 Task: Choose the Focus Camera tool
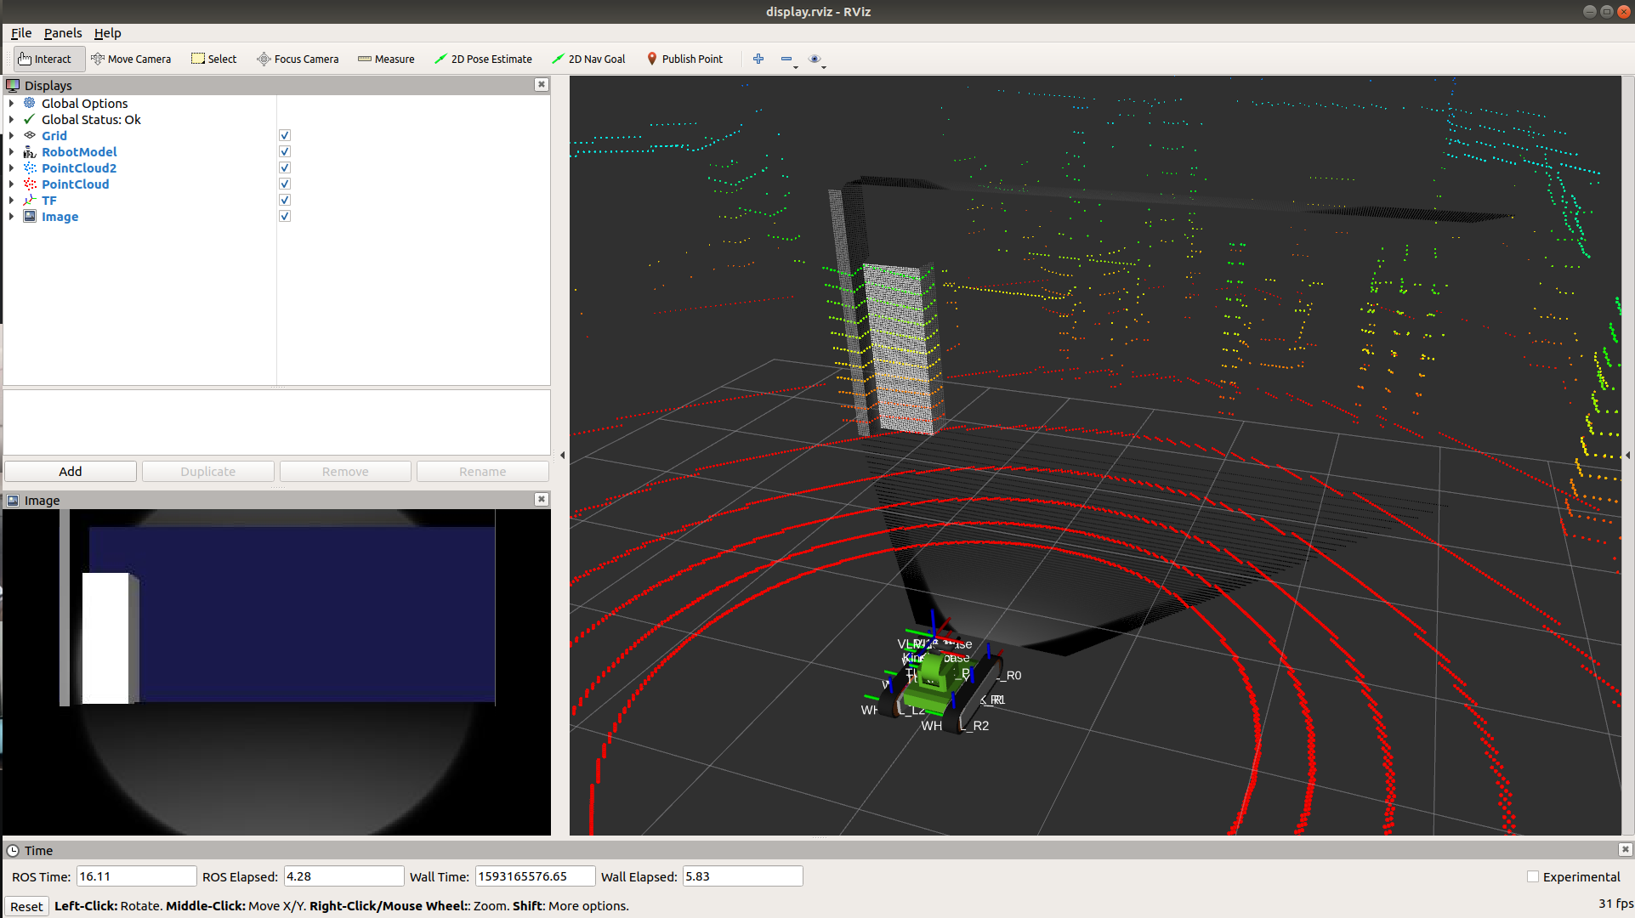tap(298, 59)
